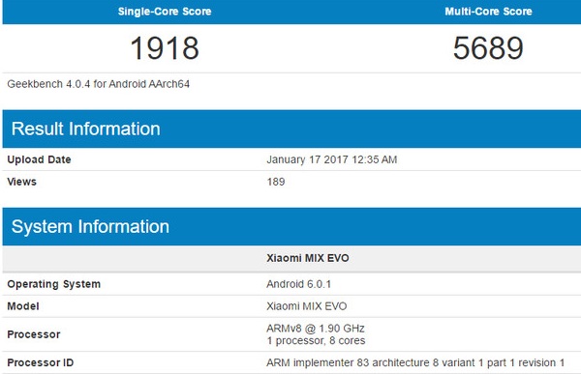Viewport: 581px width, 374px height.
Task: Click the System Information section heading
Action: (90, 226)
